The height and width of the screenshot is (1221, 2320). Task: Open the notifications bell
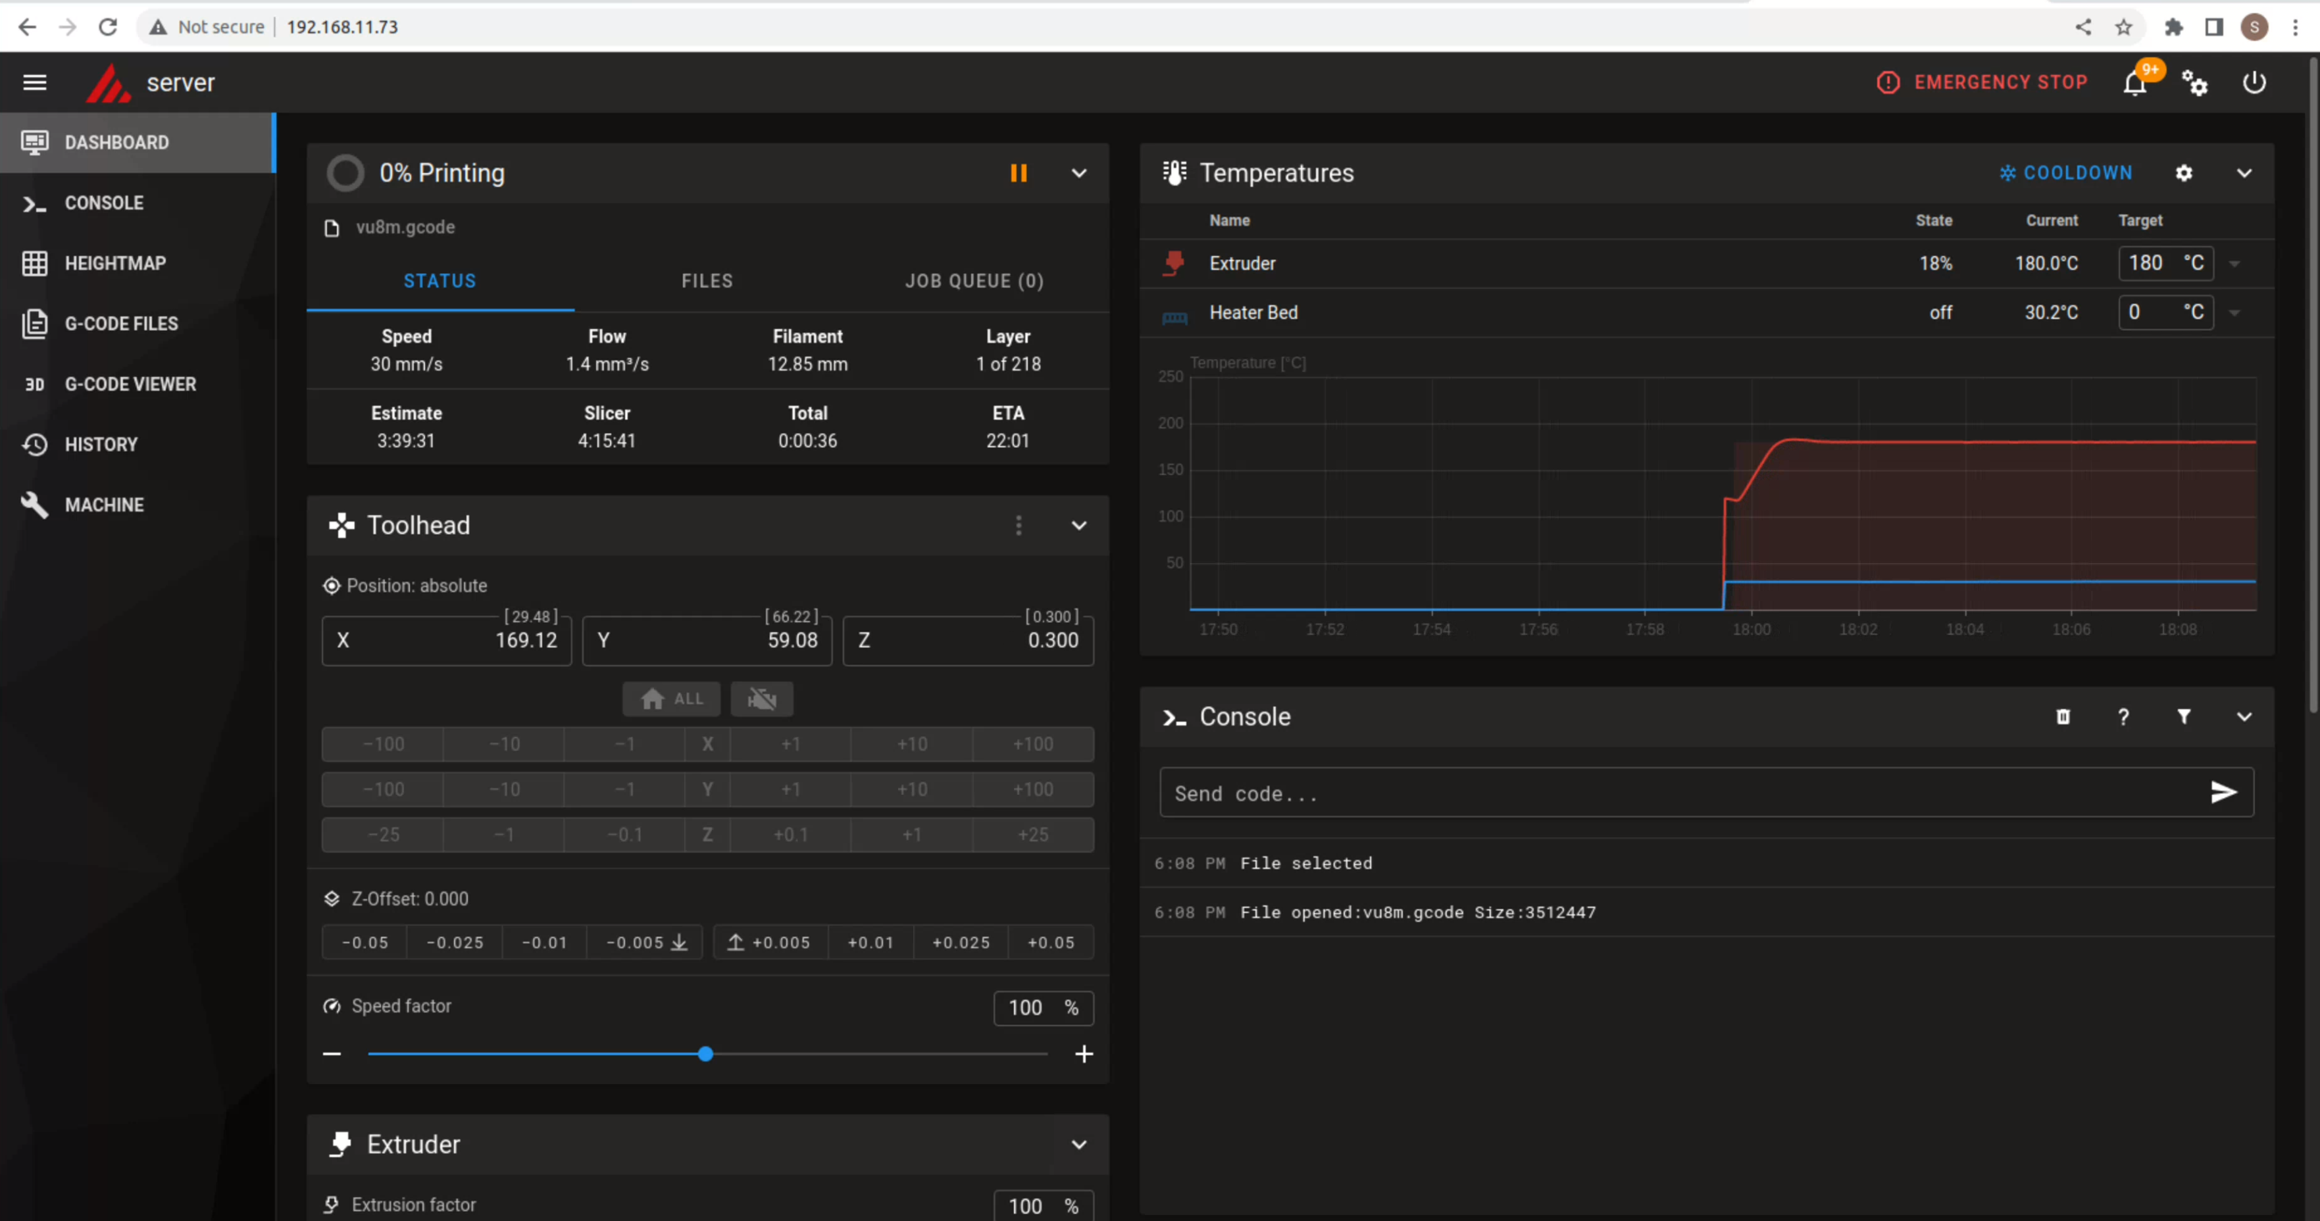pyautogui.click(x=2134, y=84)
